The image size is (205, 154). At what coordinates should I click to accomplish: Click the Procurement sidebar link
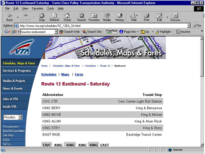[11, 126]
